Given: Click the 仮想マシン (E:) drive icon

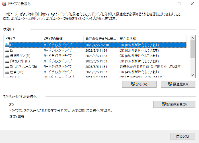Looking at the screenshot, I should coord(7,56).
